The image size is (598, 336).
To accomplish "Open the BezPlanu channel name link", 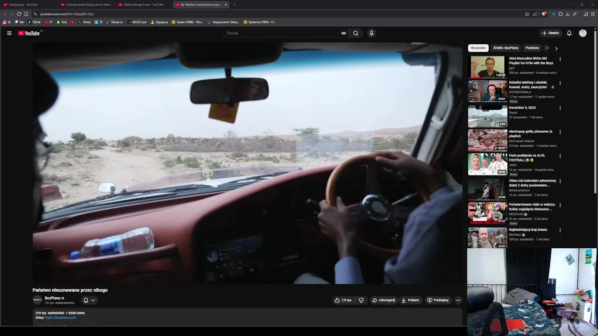I will click(x=53, y=298).
